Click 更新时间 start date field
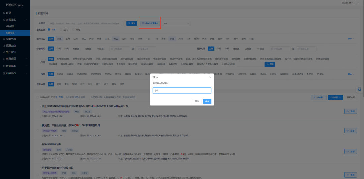 (280, 49)
